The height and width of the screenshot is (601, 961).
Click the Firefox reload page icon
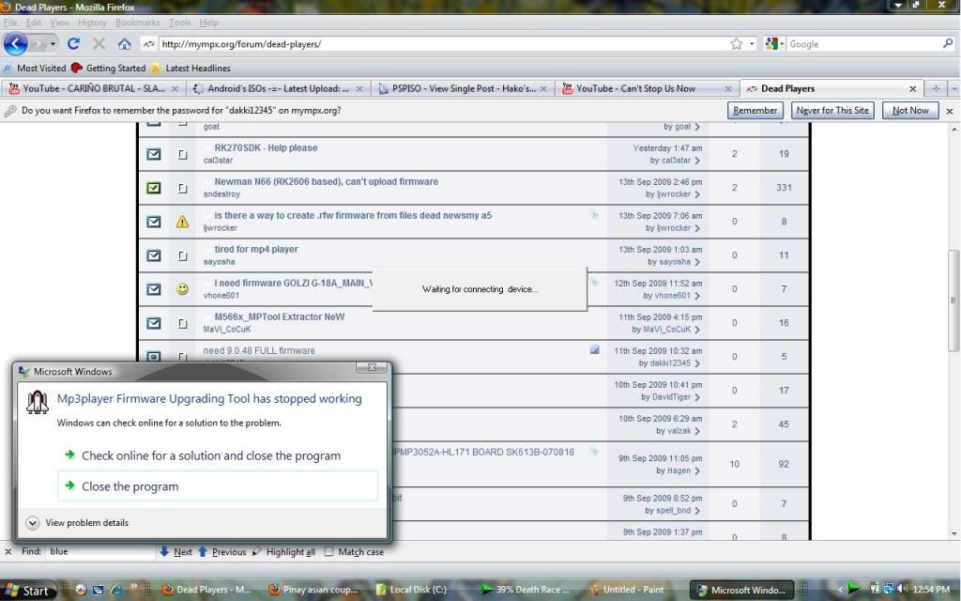pyautogui.click(x=73, y=44)
